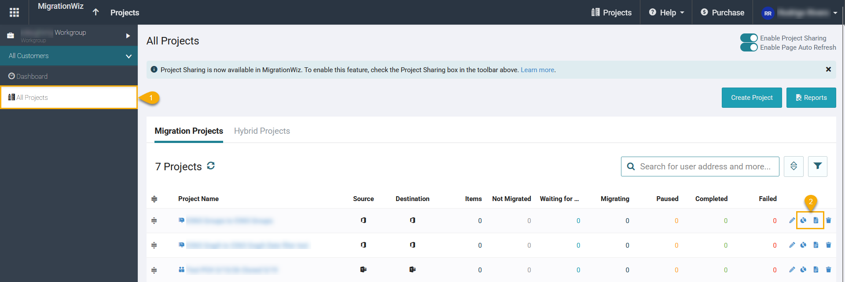Click the Completed column header
Screen dimensions: 845x282
pyautogui.click(x=711, y=199)
